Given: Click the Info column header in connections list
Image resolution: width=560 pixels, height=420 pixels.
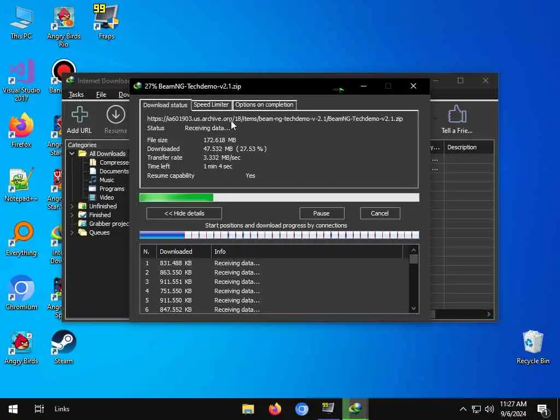Looking at the screenshot, I should (307, 252).
